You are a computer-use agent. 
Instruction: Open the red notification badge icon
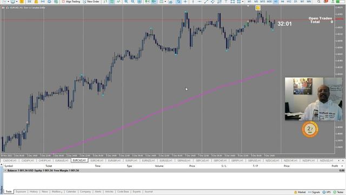pos(325,2)
